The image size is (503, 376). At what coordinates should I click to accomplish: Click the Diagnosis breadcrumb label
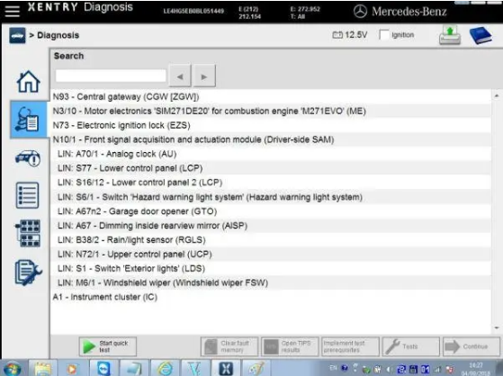point(58,35)
